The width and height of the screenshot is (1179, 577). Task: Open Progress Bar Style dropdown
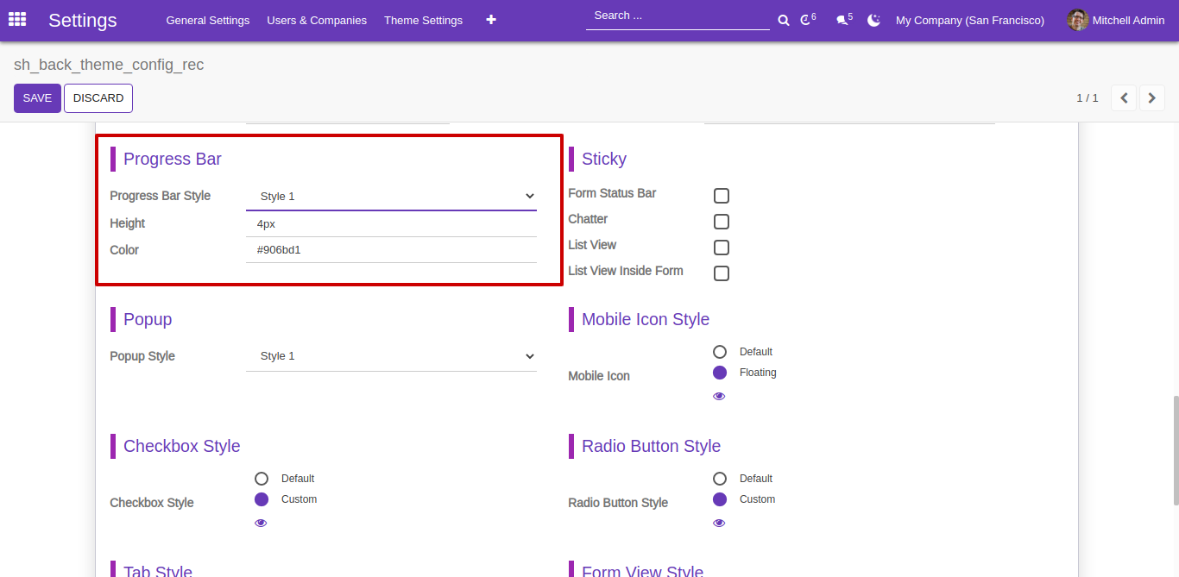[391, 197]
